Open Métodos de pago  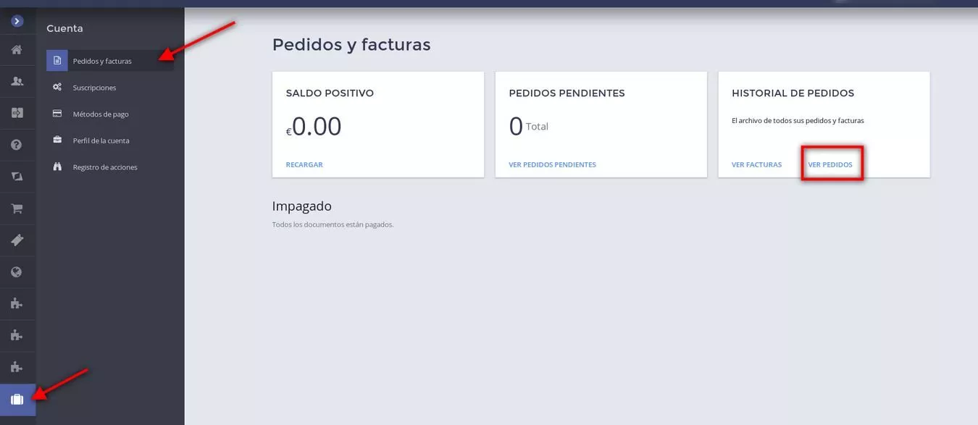point(101,114)
